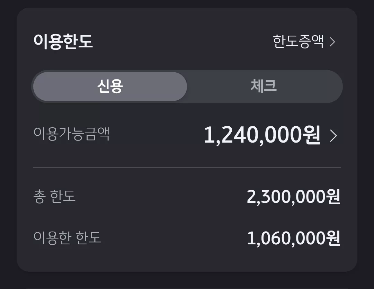Tap the chevron arrow beside 한도증액
The image size is (374, 289).
(x=332, y=42)
